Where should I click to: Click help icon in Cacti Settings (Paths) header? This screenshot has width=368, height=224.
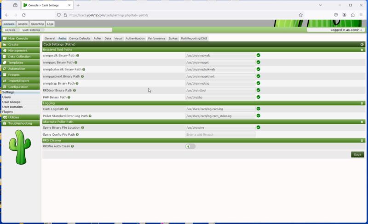point(362,44)
